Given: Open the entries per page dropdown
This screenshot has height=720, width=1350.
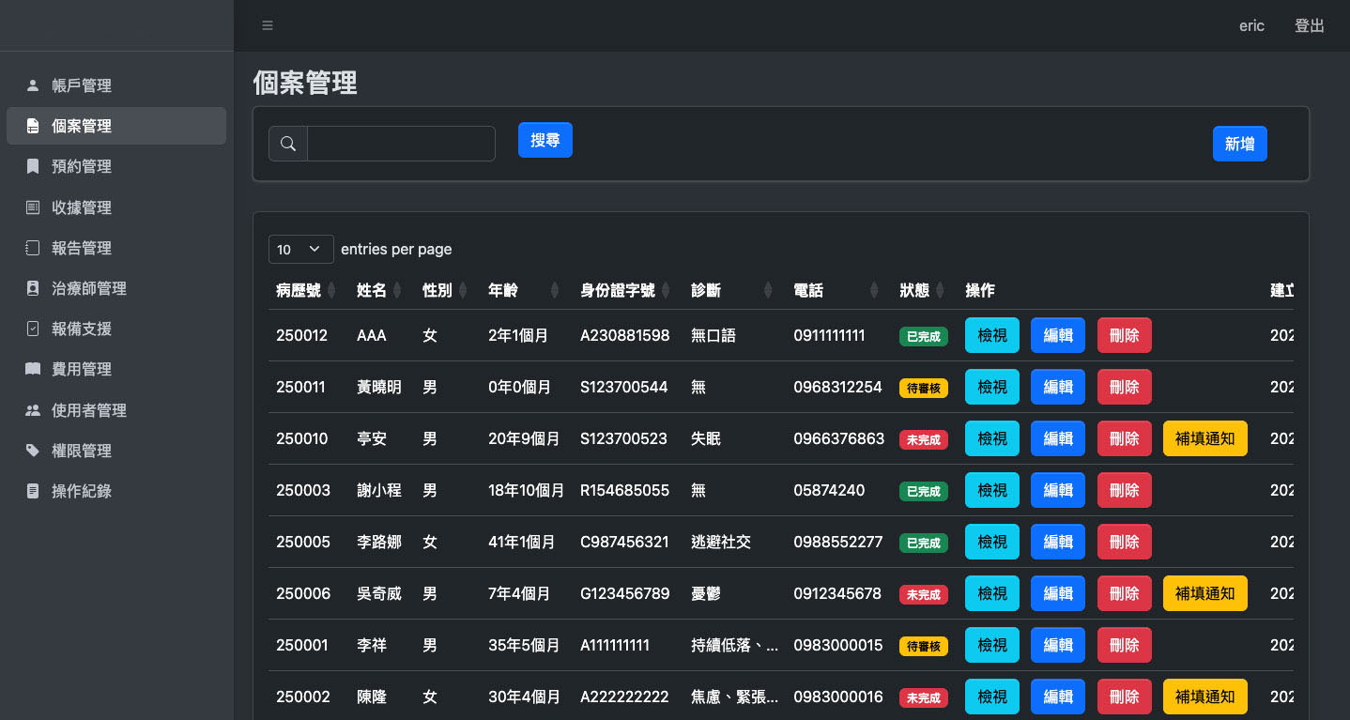Looking at the screenshot, I should [300, 249].
